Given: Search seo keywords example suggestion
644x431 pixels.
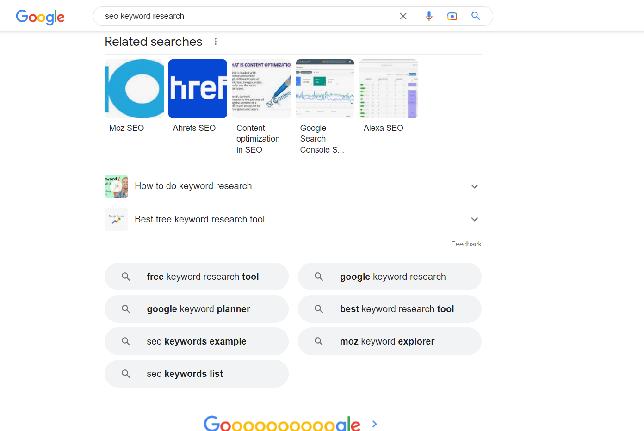Looking at the screenshot, I should (x=197, y=341).
